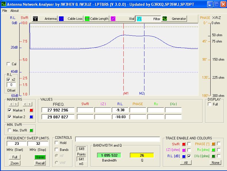Open the File menu

5,11
